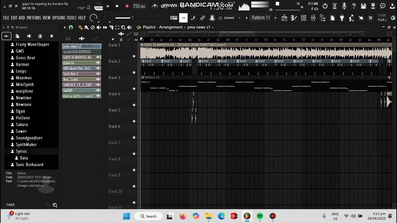Screen dimensions: 397x223
Task: Expand the Fruity WaveShaper browser entry
Action: pyautogui.click(x=32, y=44)
